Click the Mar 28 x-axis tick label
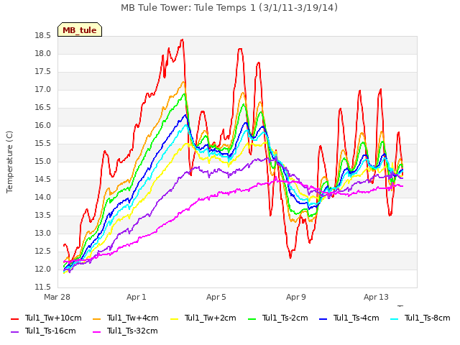Image resolution: width=460 pixels, height=345 pixels. 57,297
